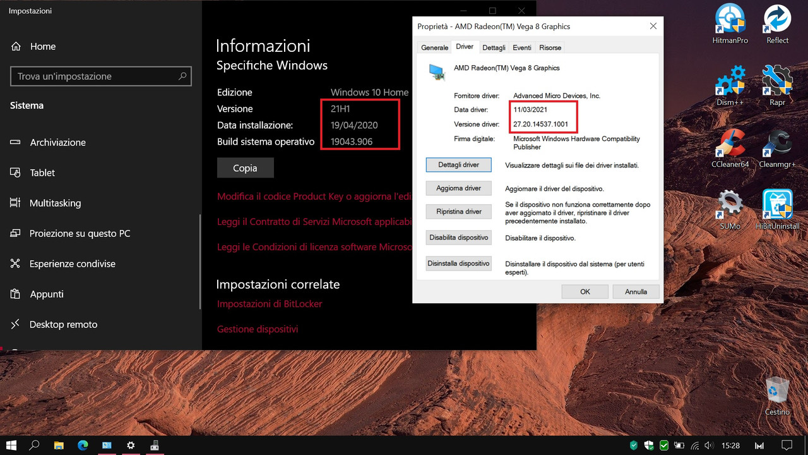Select the HiBitUninstall desktop icon
Screen dimensions: 808x455
[777, 209]
